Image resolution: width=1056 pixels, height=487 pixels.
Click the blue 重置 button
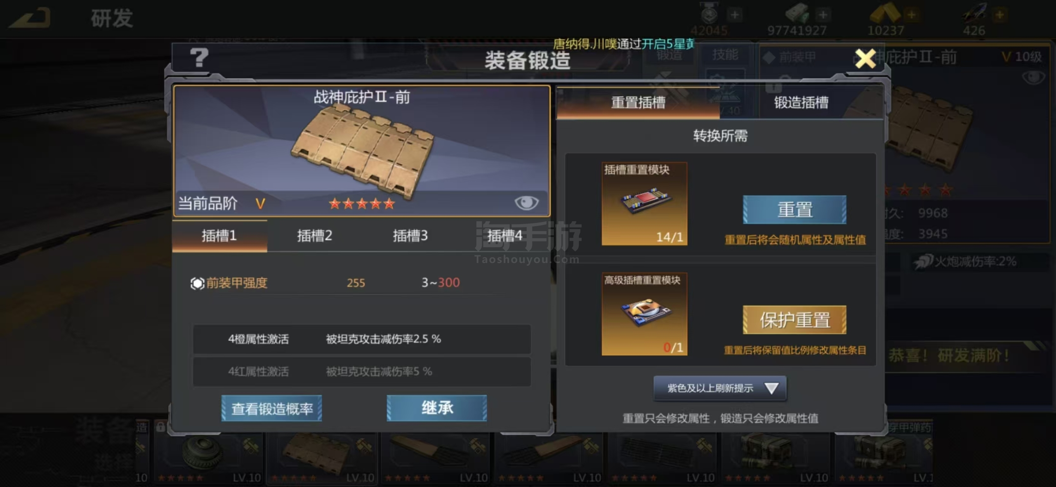point(794,210)
